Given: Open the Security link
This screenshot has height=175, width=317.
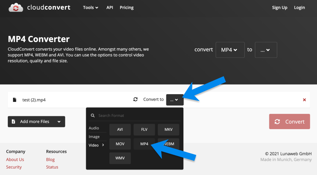Looking at the screenshot, I should tap(14, 167).
